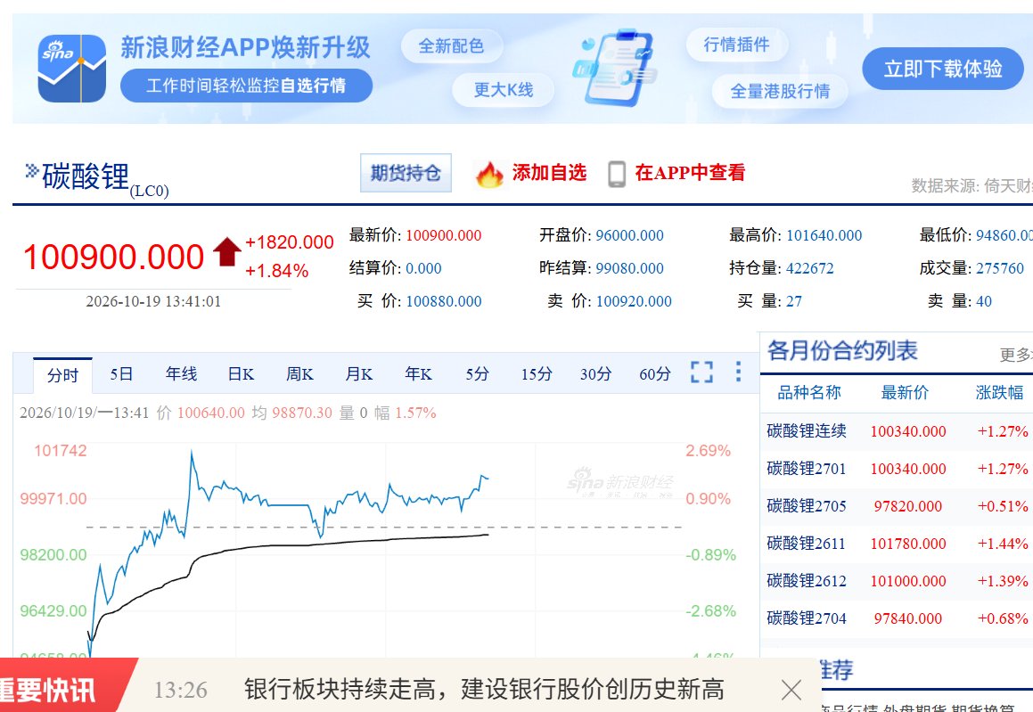1033x712 pixels.
Task: Switch to the 分时 chart tab
Action: point(62,375)
